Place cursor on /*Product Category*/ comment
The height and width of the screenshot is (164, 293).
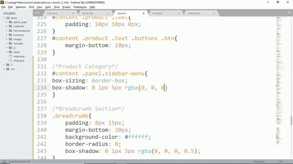click(85, 67)
